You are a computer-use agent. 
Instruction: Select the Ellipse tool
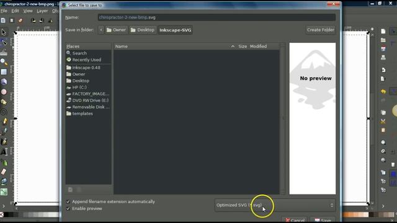(x=4, y=92)
